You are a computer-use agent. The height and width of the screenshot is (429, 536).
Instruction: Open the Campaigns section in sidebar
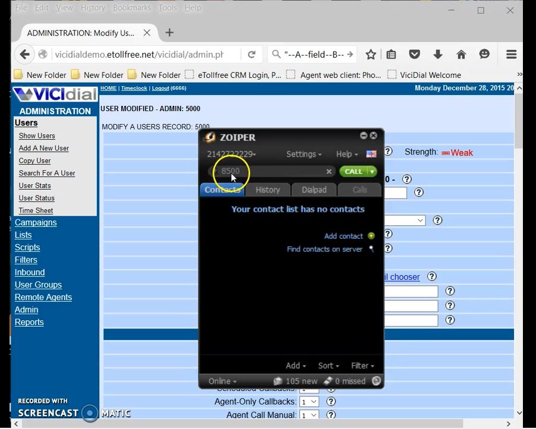36,223
